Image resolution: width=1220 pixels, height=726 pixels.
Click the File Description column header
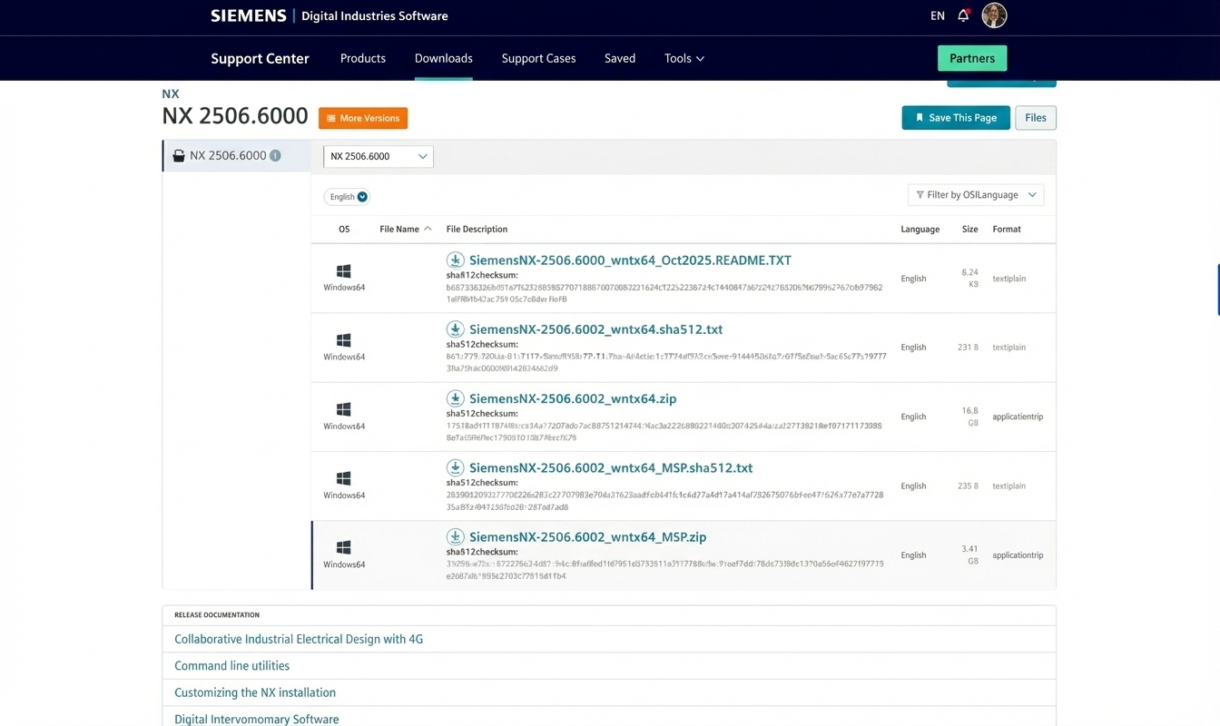[x=477, y=230]
